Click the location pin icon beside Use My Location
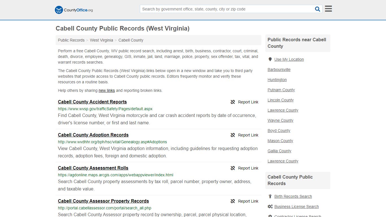 pos(270,59)
